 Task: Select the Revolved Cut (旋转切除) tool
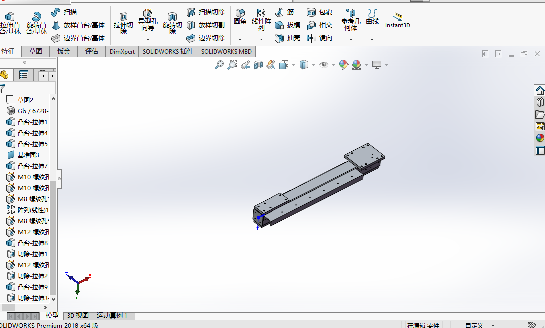pos(172,23)
